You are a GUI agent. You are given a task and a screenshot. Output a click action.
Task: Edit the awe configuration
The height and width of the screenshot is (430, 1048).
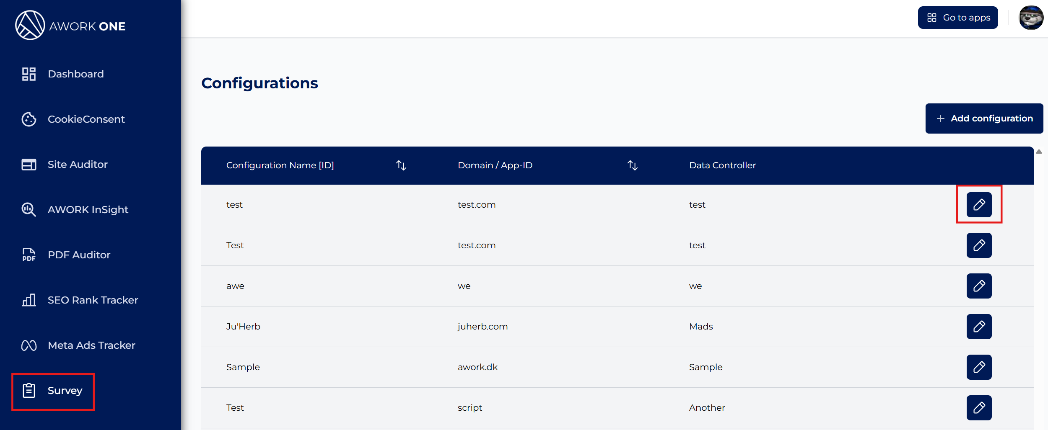point(979,286)
